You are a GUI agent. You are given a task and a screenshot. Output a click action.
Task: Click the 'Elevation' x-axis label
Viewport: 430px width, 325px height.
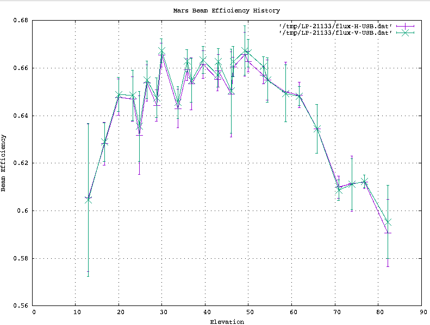pos(227,322)
